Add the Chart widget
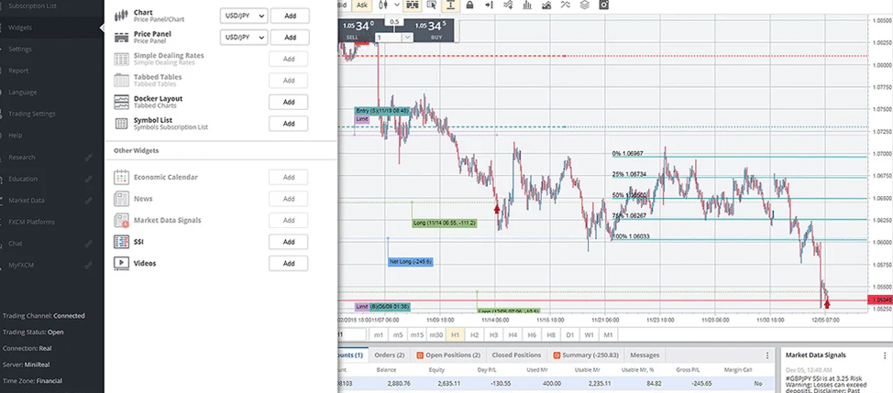 coord(290,16)
